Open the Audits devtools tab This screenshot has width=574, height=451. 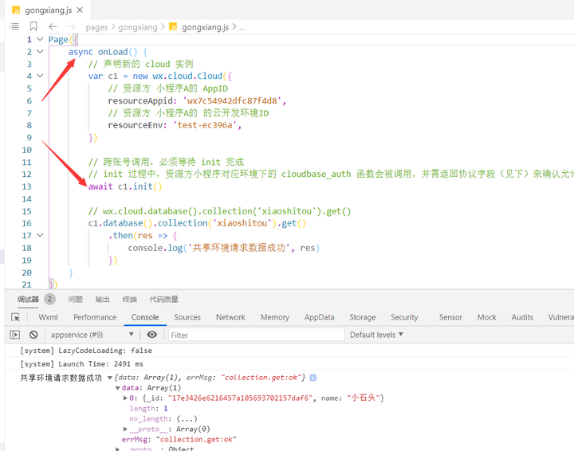(x=522, y=317)
